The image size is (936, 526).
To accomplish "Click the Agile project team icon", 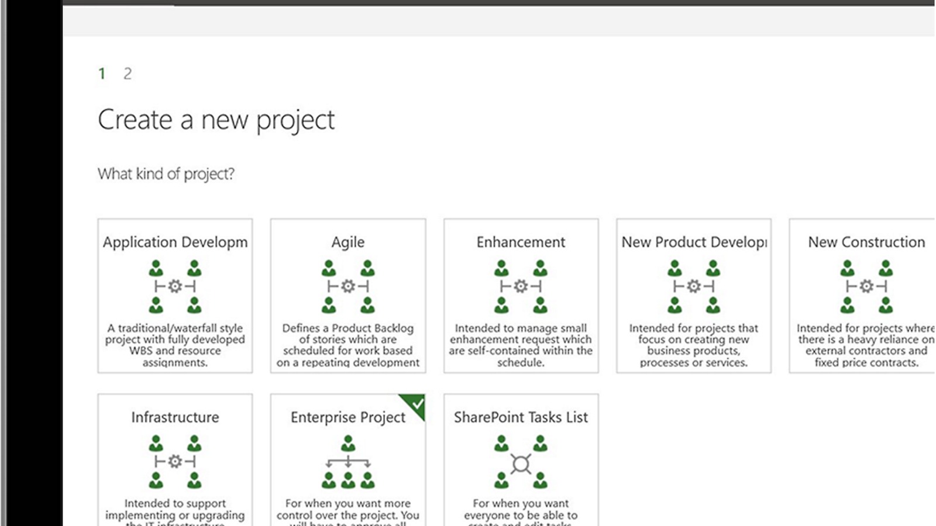I will [348, 286].
